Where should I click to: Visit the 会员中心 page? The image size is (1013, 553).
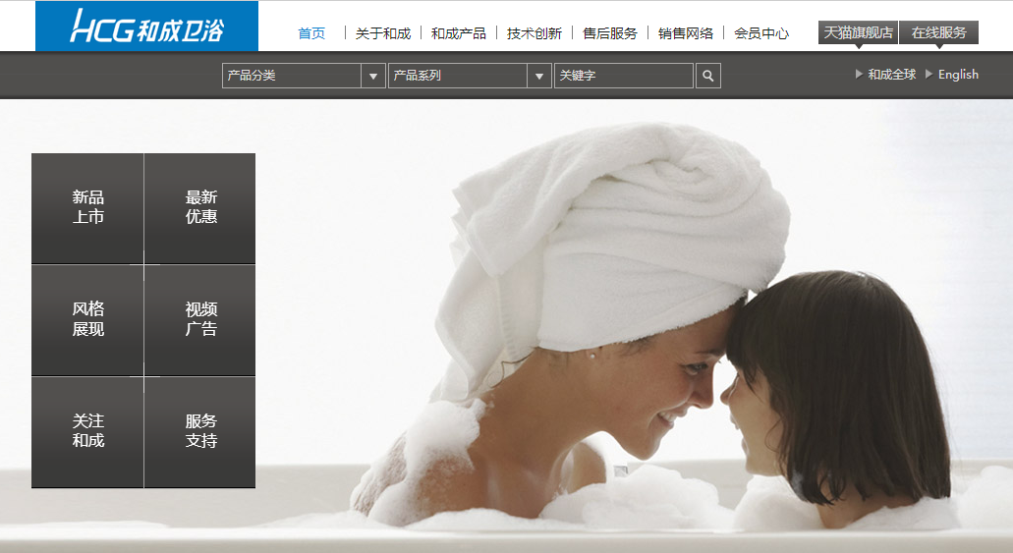(761, 33)
